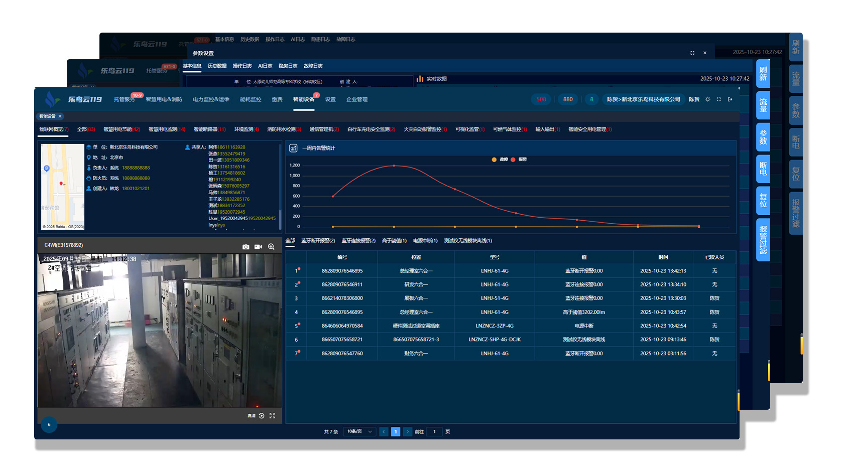Click the 刷新 refresh button on the sidebar

click(x=763, y=74)
